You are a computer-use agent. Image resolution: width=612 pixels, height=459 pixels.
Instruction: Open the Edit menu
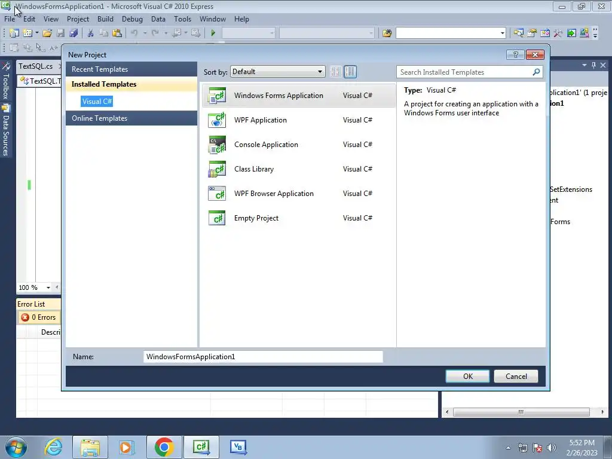tap(29, 19)
